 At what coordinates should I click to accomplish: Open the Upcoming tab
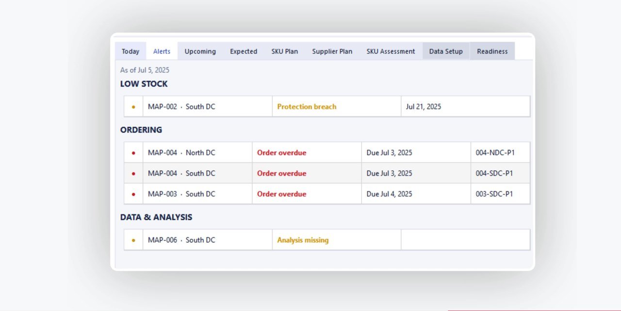tap(200, 51)
